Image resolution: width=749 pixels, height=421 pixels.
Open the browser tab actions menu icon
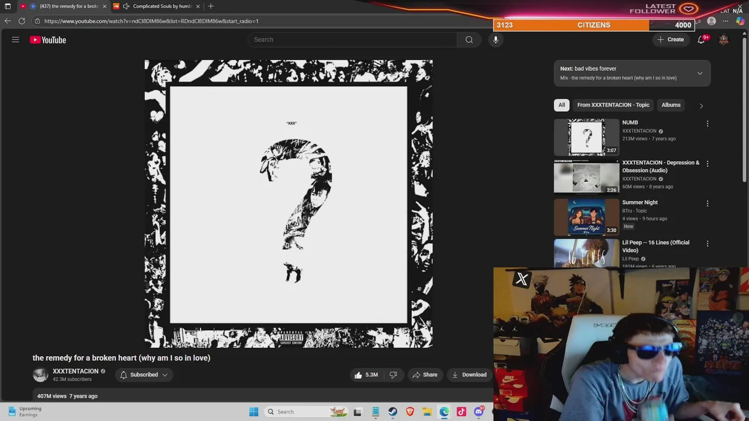pyautogui.click(x=8, y=6)
